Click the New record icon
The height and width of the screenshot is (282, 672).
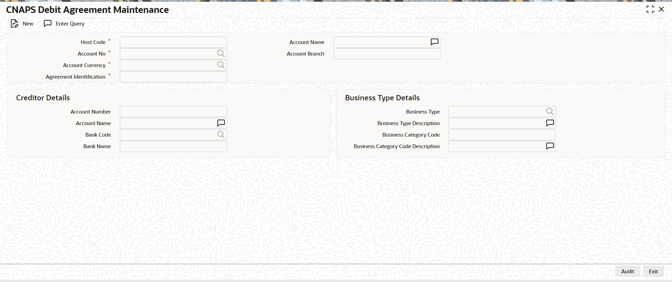coord(14,24)
